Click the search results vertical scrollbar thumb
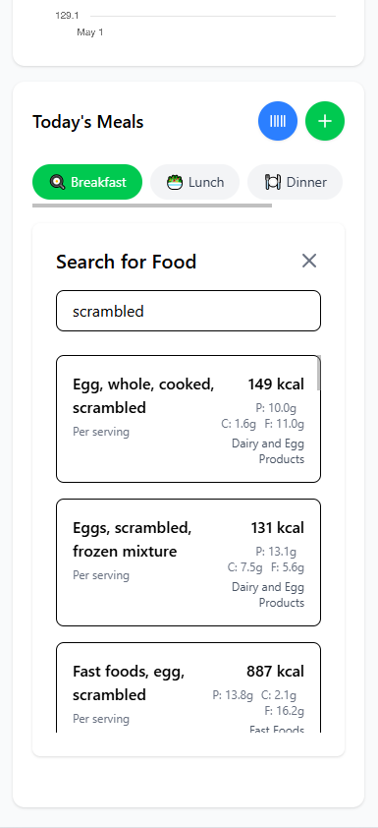 click(x=319, y=373)
